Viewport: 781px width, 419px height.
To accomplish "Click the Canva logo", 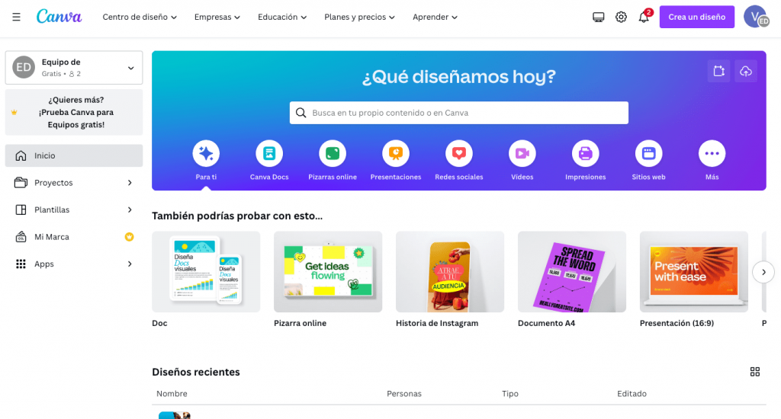I will click(59, 17).
